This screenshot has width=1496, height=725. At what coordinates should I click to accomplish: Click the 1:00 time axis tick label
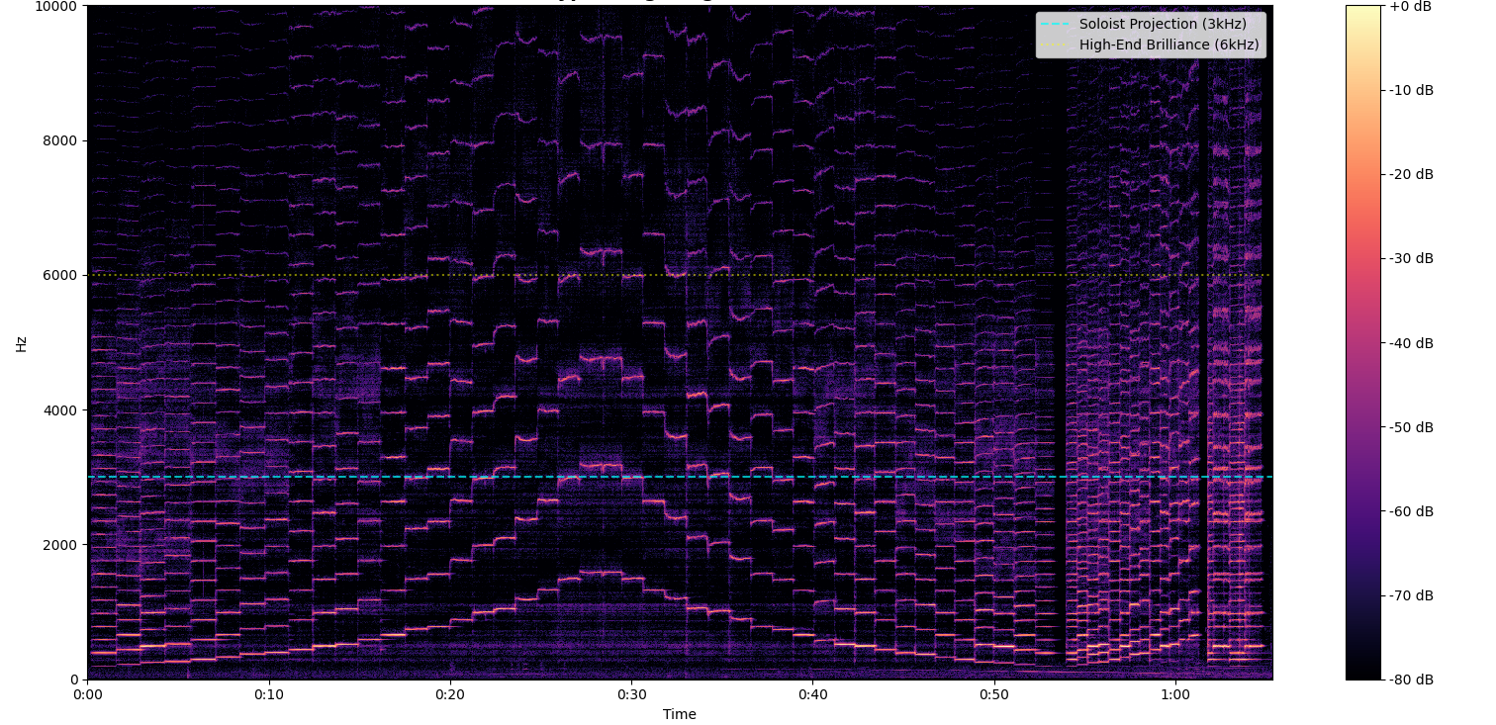click(1175, 694)
